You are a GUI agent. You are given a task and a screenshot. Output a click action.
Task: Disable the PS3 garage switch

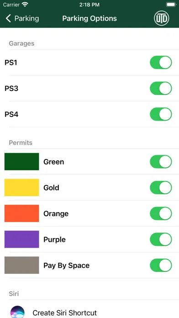click(x=161, y=89)
